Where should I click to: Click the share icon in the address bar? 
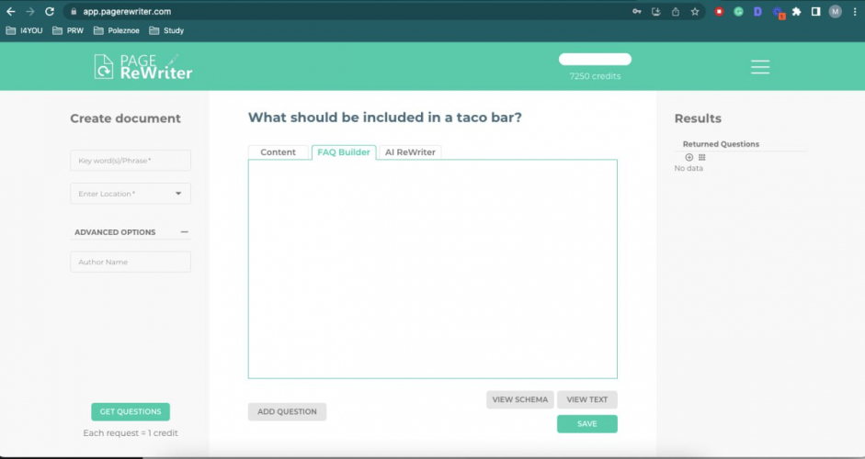(x=676, y=12)
